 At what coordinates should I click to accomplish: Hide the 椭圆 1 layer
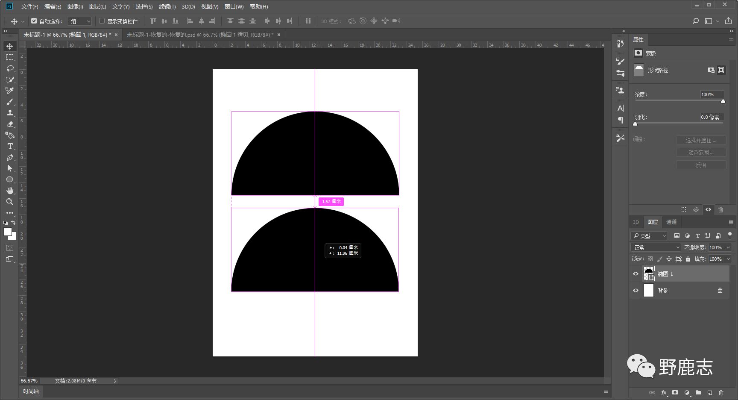point(635,274)
